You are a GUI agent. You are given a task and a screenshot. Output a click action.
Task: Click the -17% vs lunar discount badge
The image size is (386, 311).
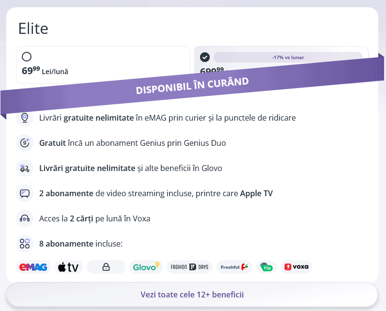click(x=288, y=57)
